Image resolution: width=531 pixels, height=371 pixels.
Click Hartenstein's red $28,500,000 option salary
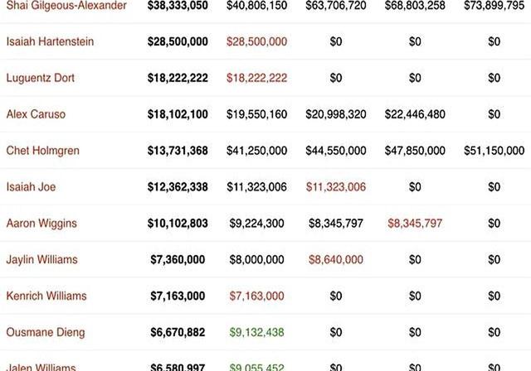pyautogui.click(x=256, y=41)
